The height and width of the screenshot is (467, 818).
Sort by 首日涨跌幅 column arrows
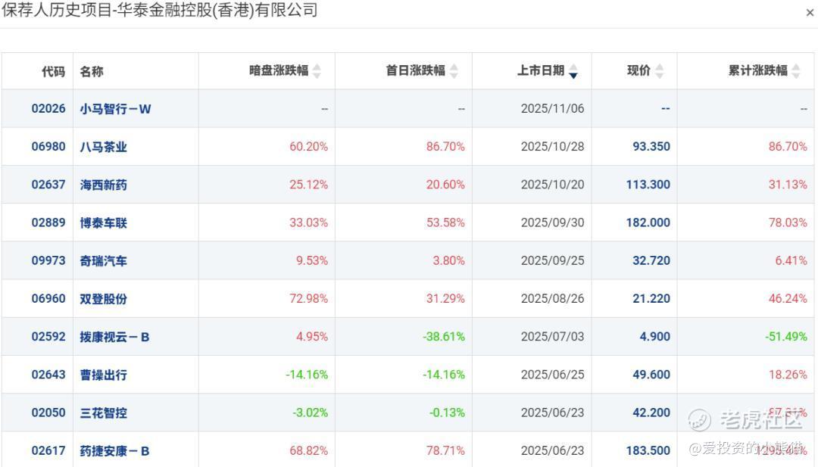pos(454,71)
